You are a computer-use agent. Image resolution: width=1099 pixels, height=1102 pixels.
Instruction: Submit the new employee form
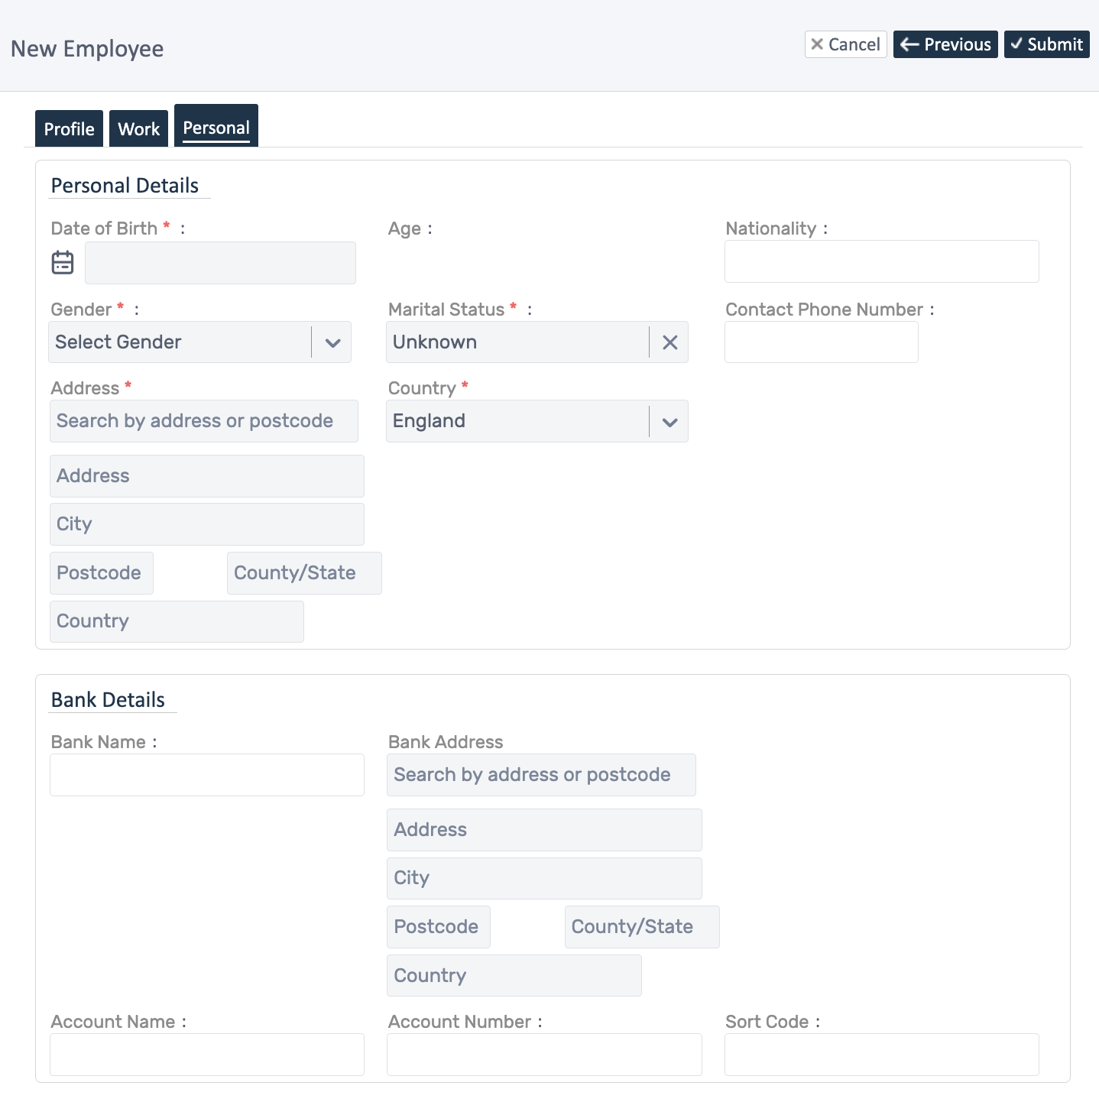(x=1046, y=44)
